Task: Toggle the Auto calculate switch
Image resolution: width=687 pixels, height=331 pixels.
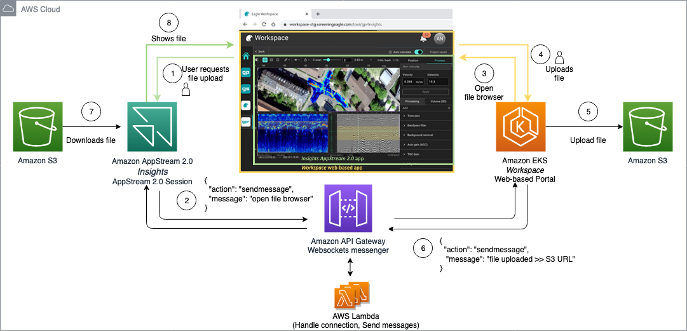Action: 418,51
